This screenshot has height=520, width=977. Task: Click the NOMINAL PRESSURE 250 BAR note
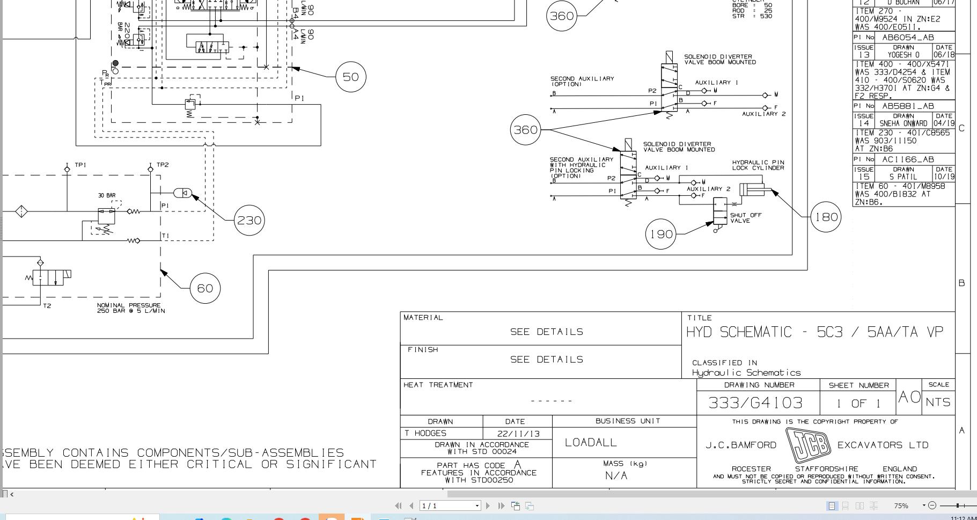[131, 308]
